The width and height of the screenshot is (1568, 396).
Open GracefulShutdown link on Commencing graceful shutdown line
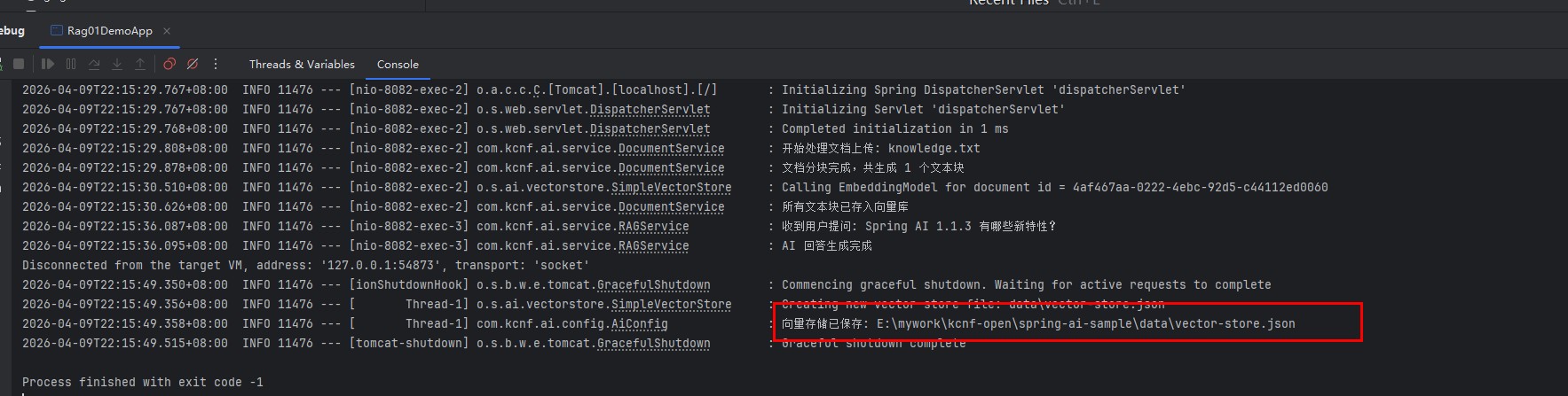pyautogui.click(x=653, y=285)
